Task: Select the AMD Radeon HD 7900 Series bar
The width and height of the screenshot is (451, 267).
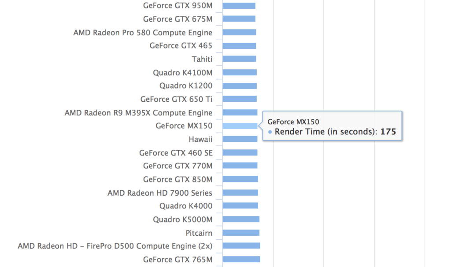Action: click(x=240, y=193)
